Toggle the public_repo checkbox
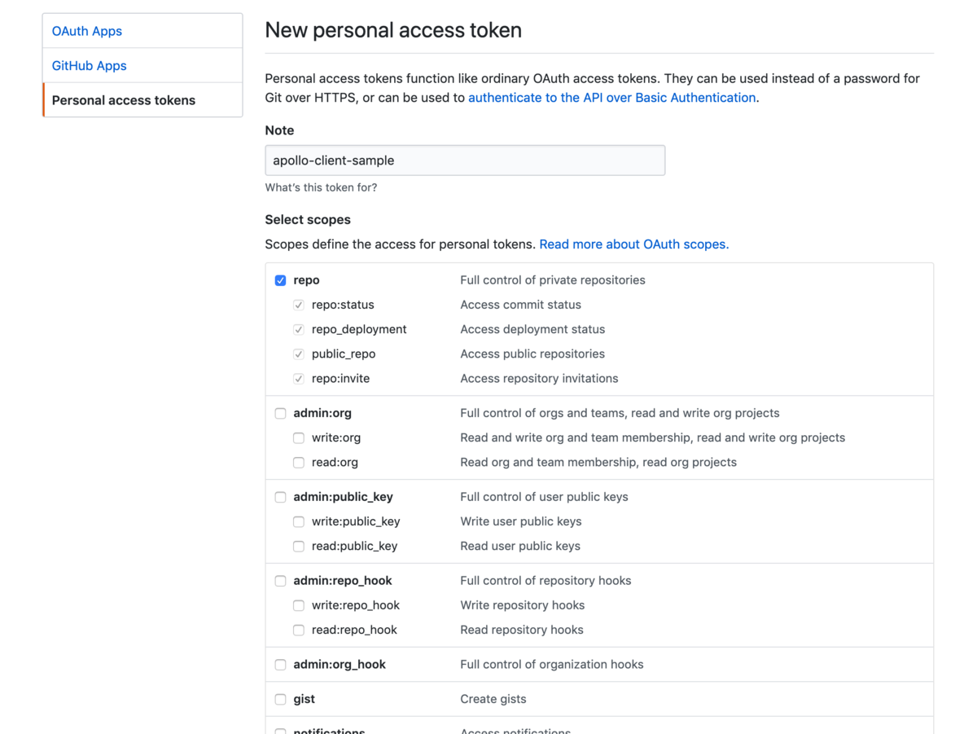This screenshot has width=977, height=734. 299,354
